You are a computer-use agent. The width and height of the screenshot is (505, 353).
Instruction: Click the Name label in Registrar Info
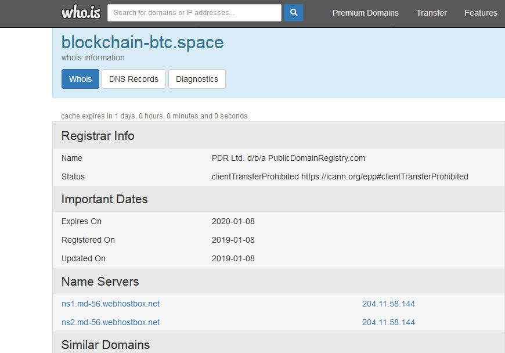click(72, 158)
